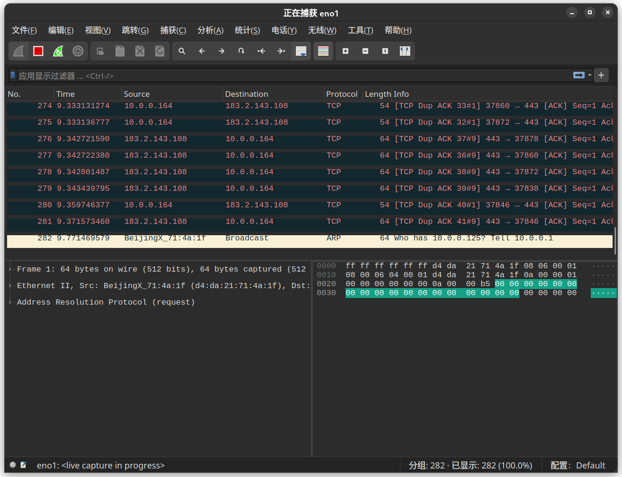This screenshot has height=477, width=622.
Task: Open the 编辑(E) menu
Action: pos(61,30)
